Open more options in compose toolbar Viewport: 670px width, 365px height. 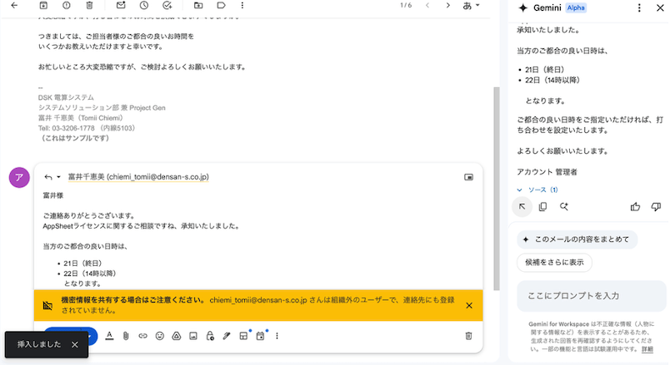pyautogui.click(x=277, y=336)
